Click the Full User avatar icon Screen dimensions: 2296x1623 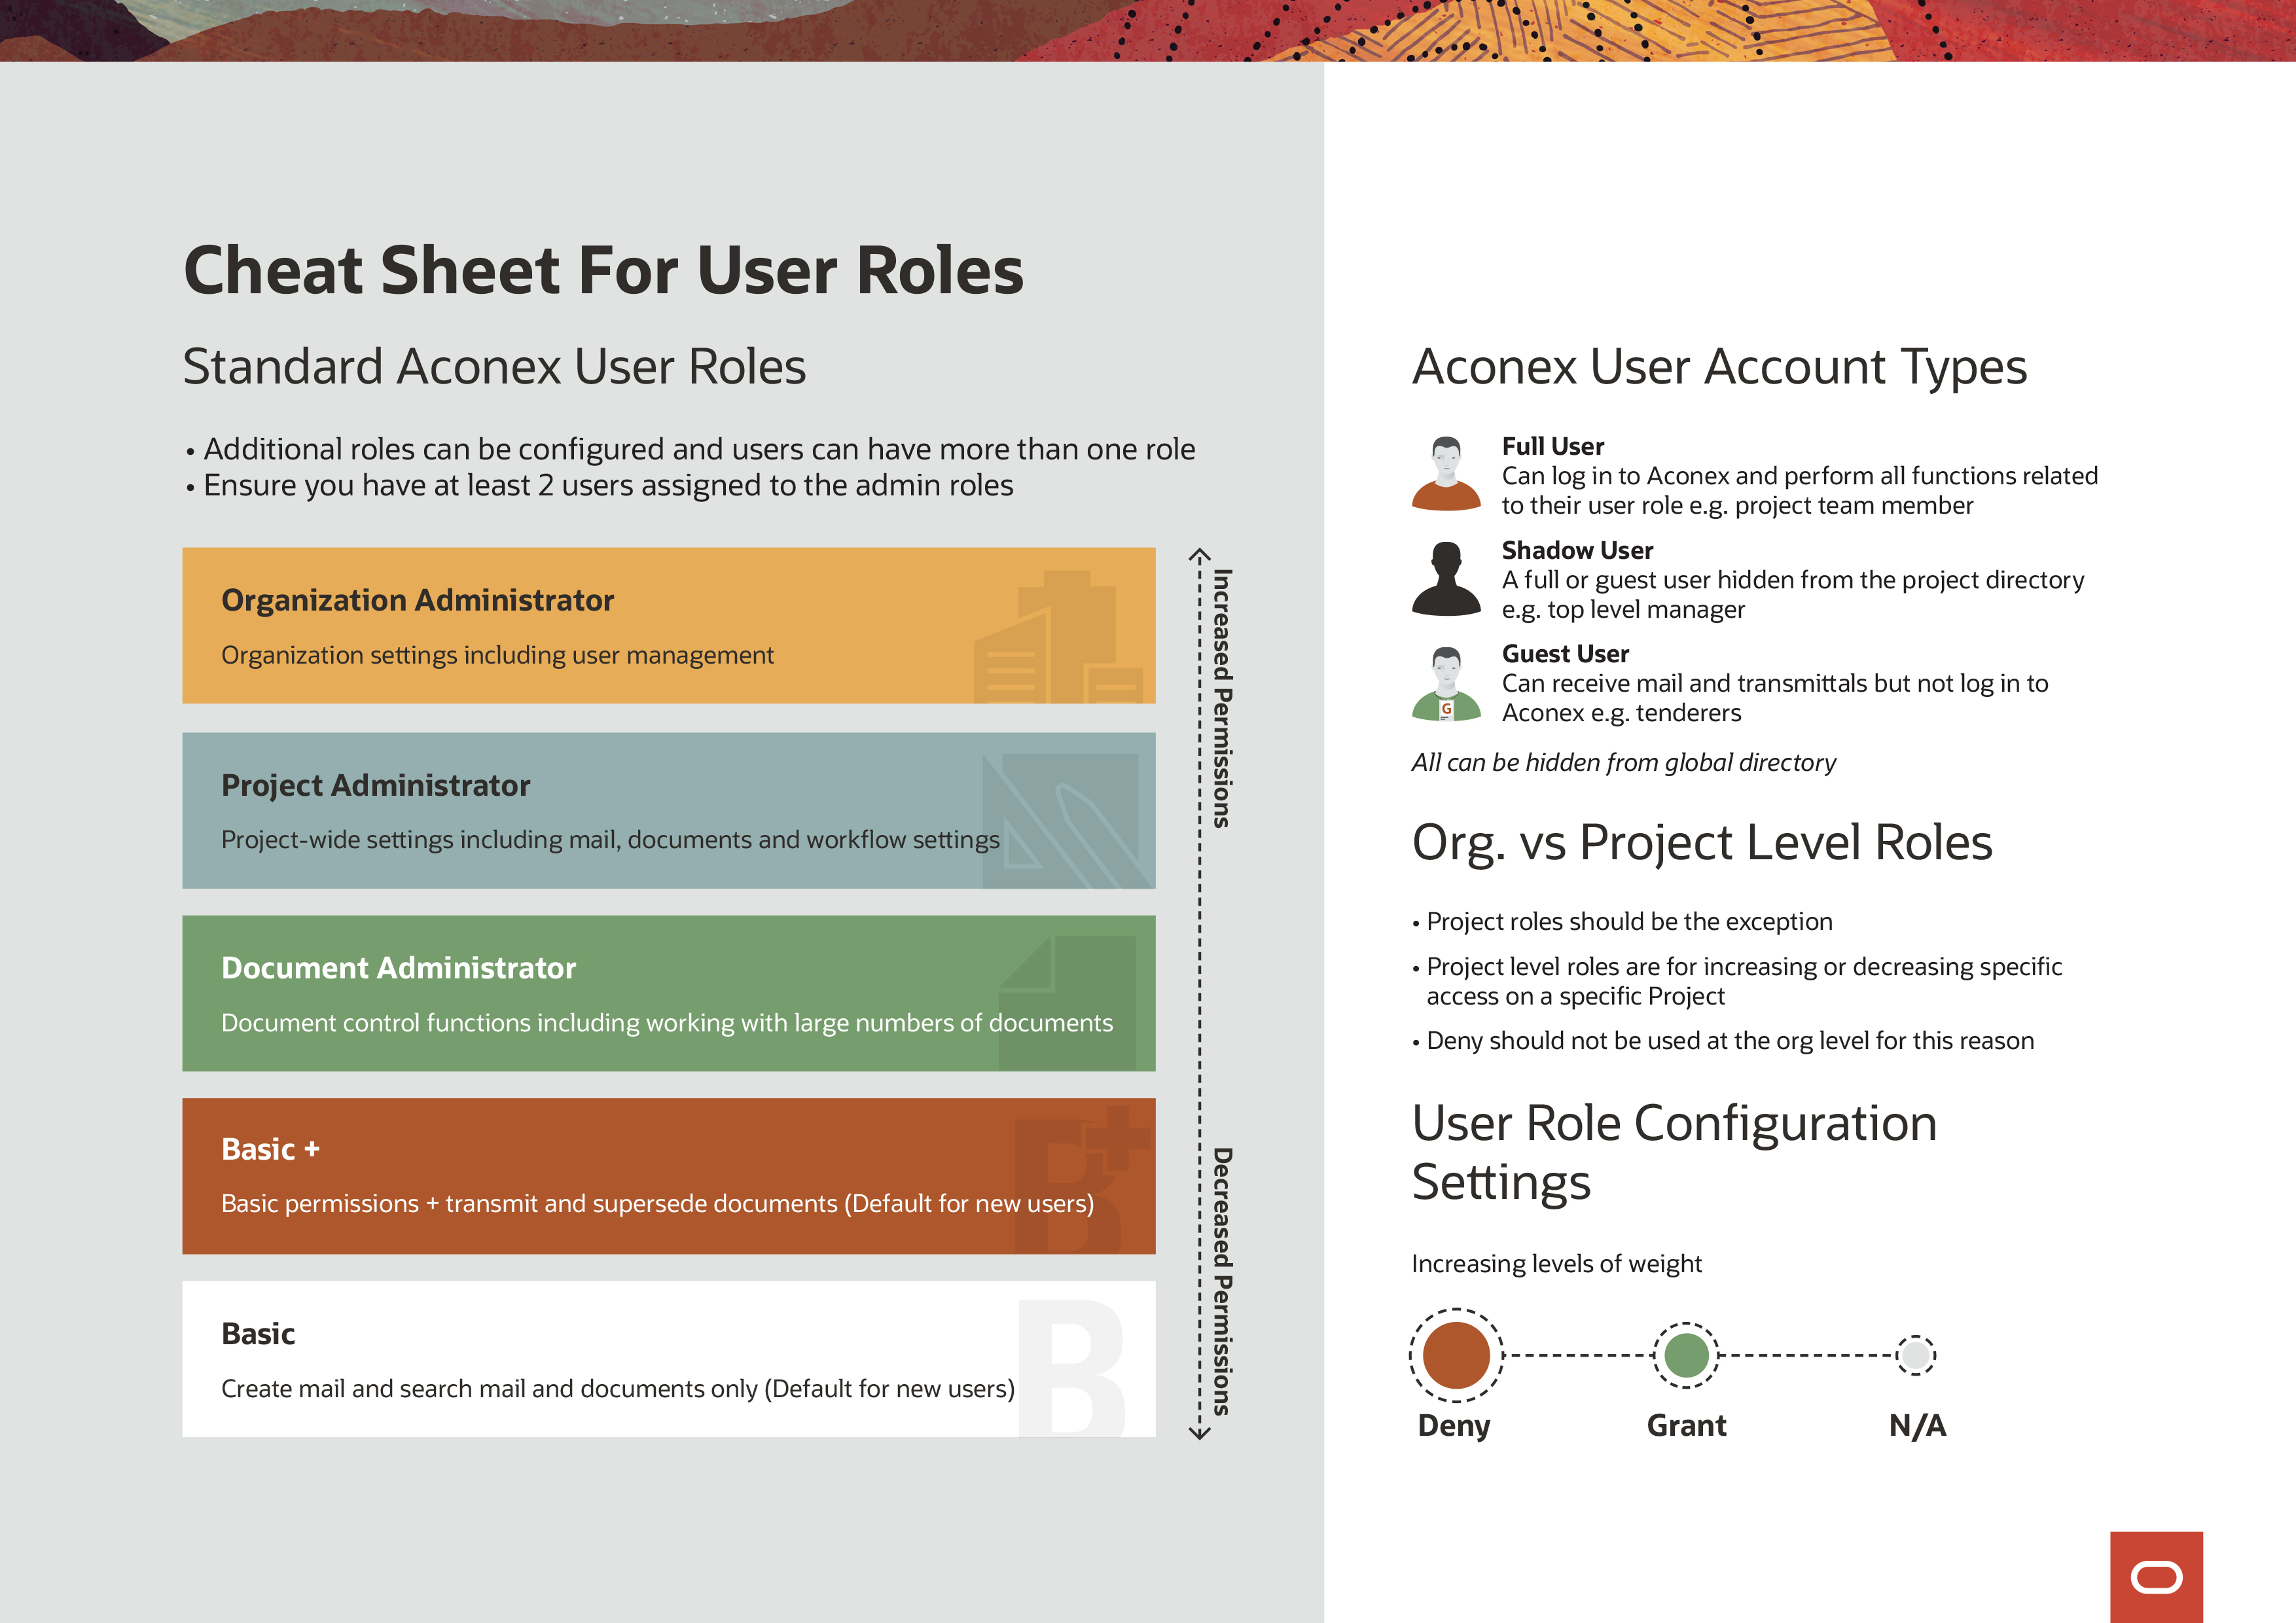pos(1446,473)
